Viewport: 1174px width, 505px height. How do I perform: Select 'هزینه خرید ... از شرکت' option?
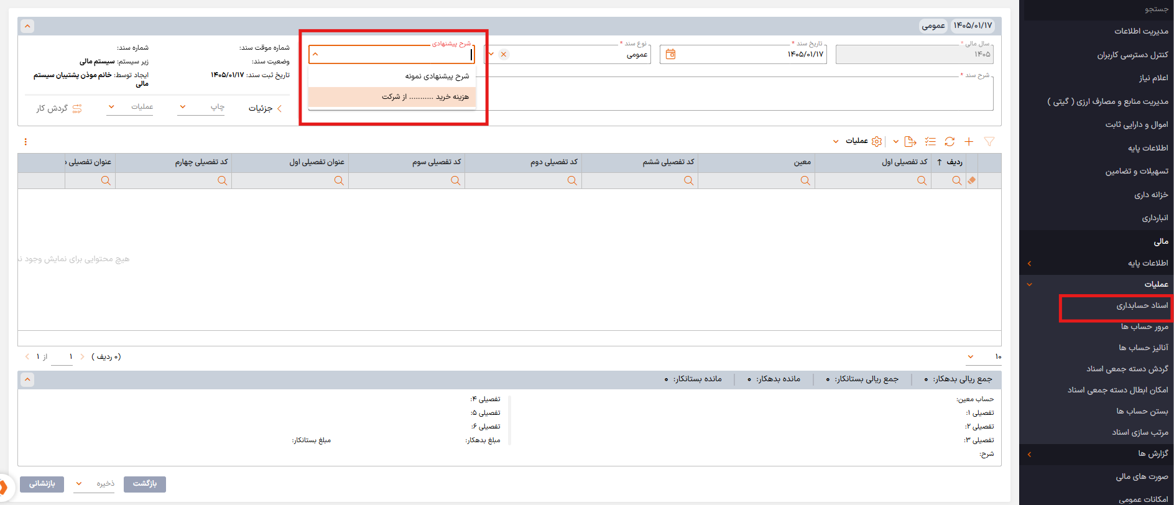(x=425, y=97)
